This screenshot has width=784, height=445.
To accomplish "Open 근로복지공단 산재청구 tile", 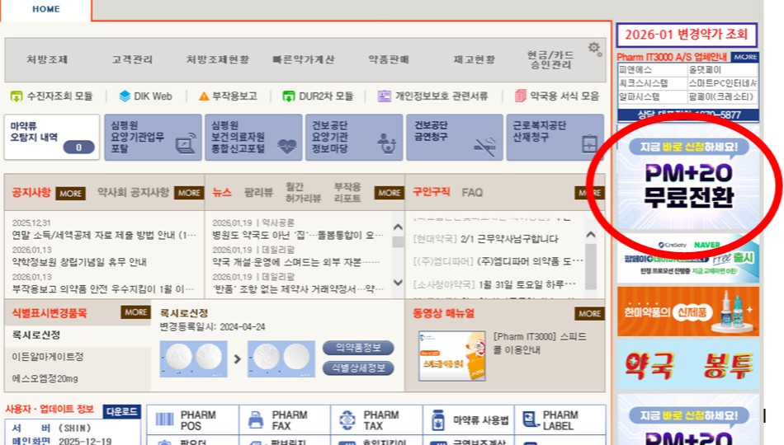I will 555,138.
